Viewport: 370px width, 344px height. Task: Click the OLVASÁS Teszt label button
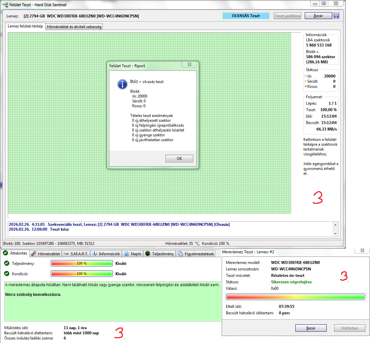pos(246,16)
